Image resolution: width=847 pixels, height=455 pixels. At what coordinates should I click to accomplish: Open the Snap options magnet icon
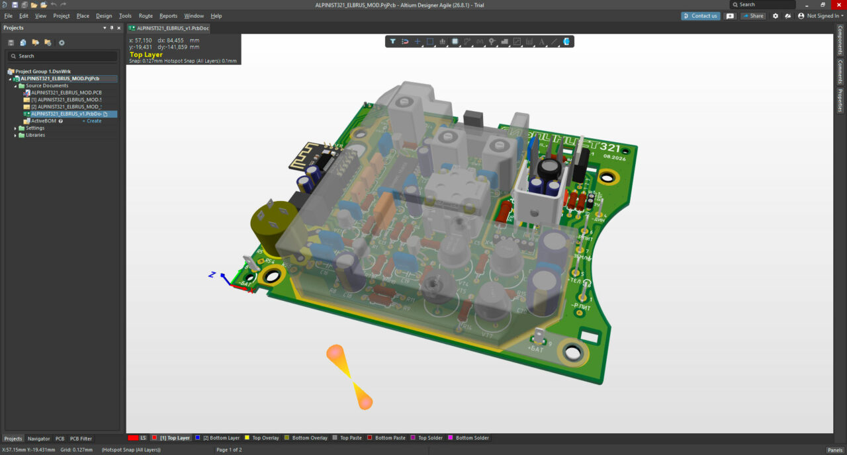[405, 41]
